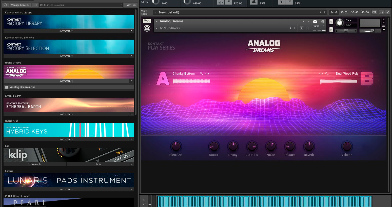Image resolution: width=392 pixels, height=207 pixels.
Task: Toggle the Solo S button
Action: pos(331,22)
